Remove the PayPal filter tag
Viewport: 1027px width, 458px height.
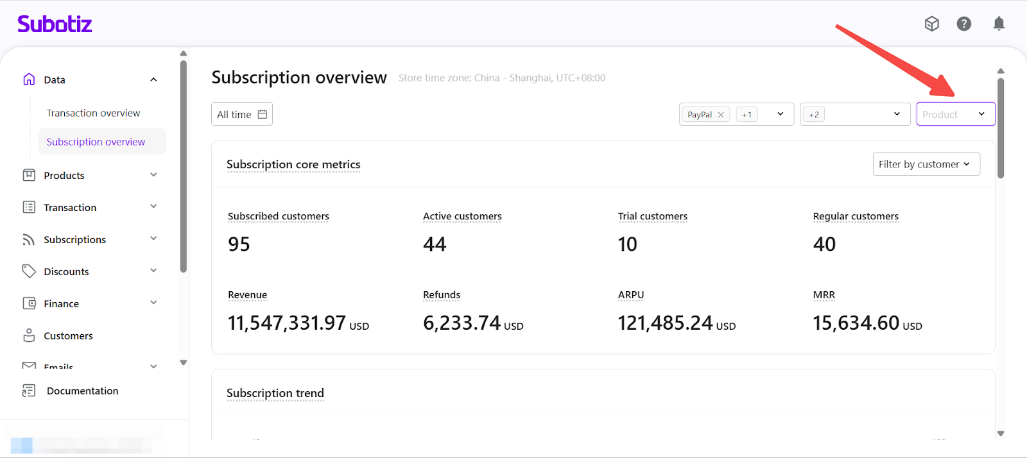tap(721, 115)
